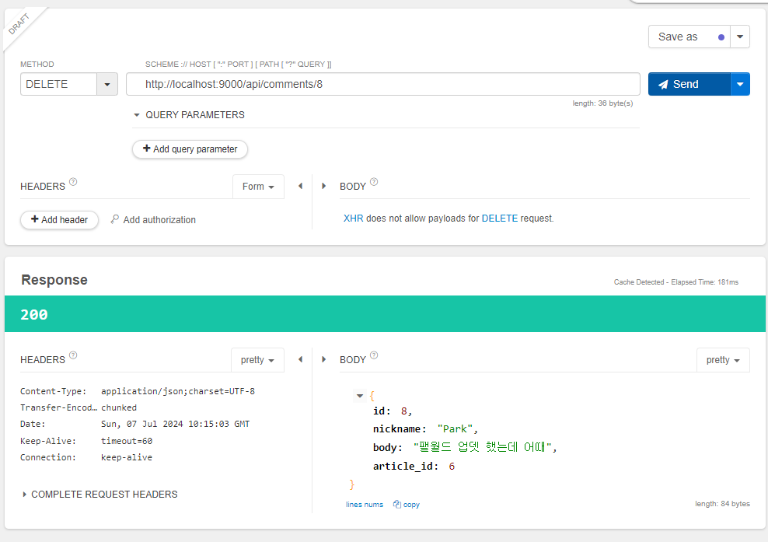Click the 200 status code bar
This screenshot has width=768, height=542.
pyautogui.click(x=385, y=313)
